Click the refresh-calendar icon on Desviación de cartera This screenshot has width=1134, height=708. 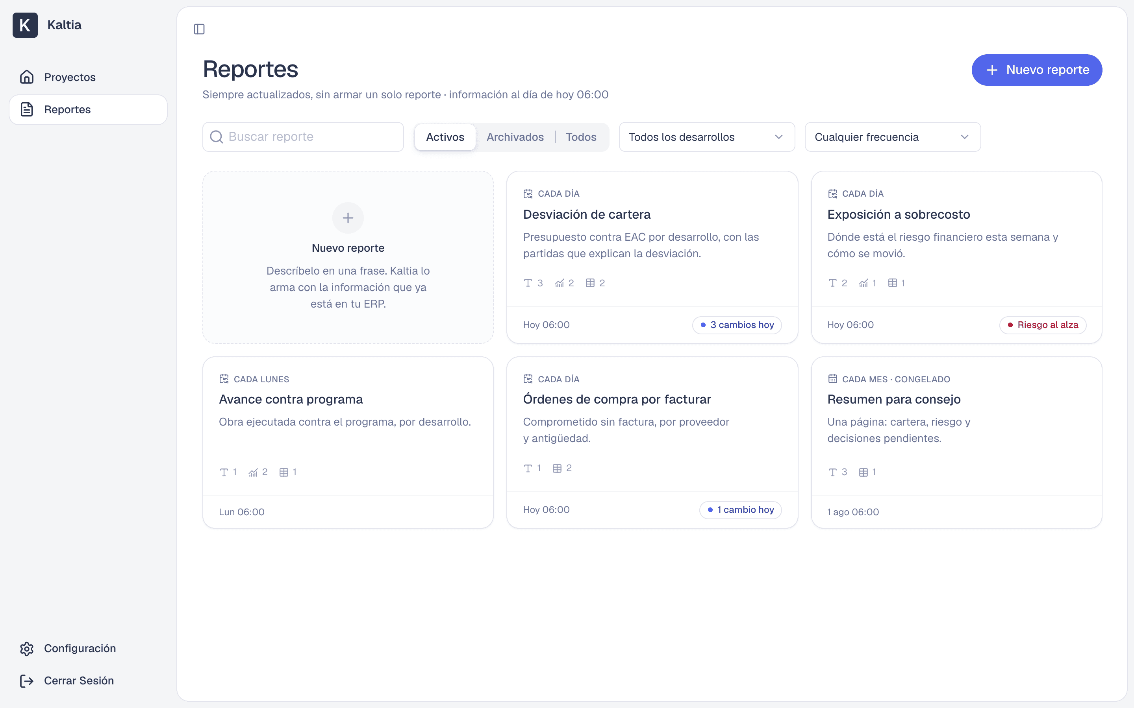coord(528,194)
